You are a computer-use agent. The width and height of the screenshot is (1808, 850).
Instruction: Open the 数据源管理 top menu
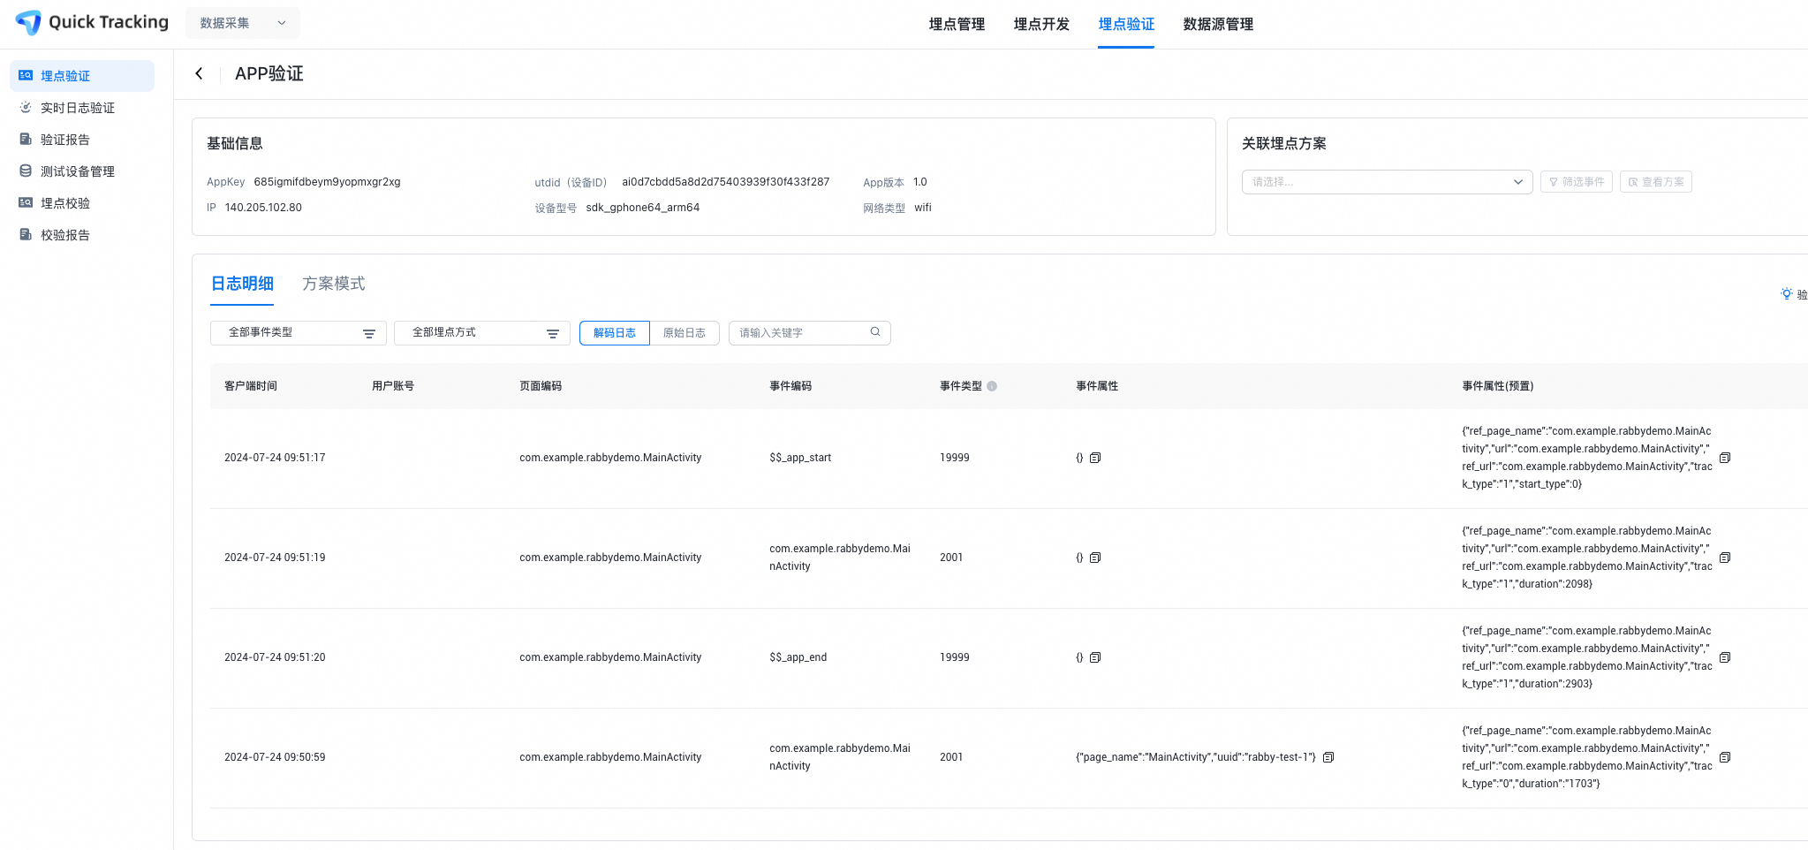tap(1218, 24)
